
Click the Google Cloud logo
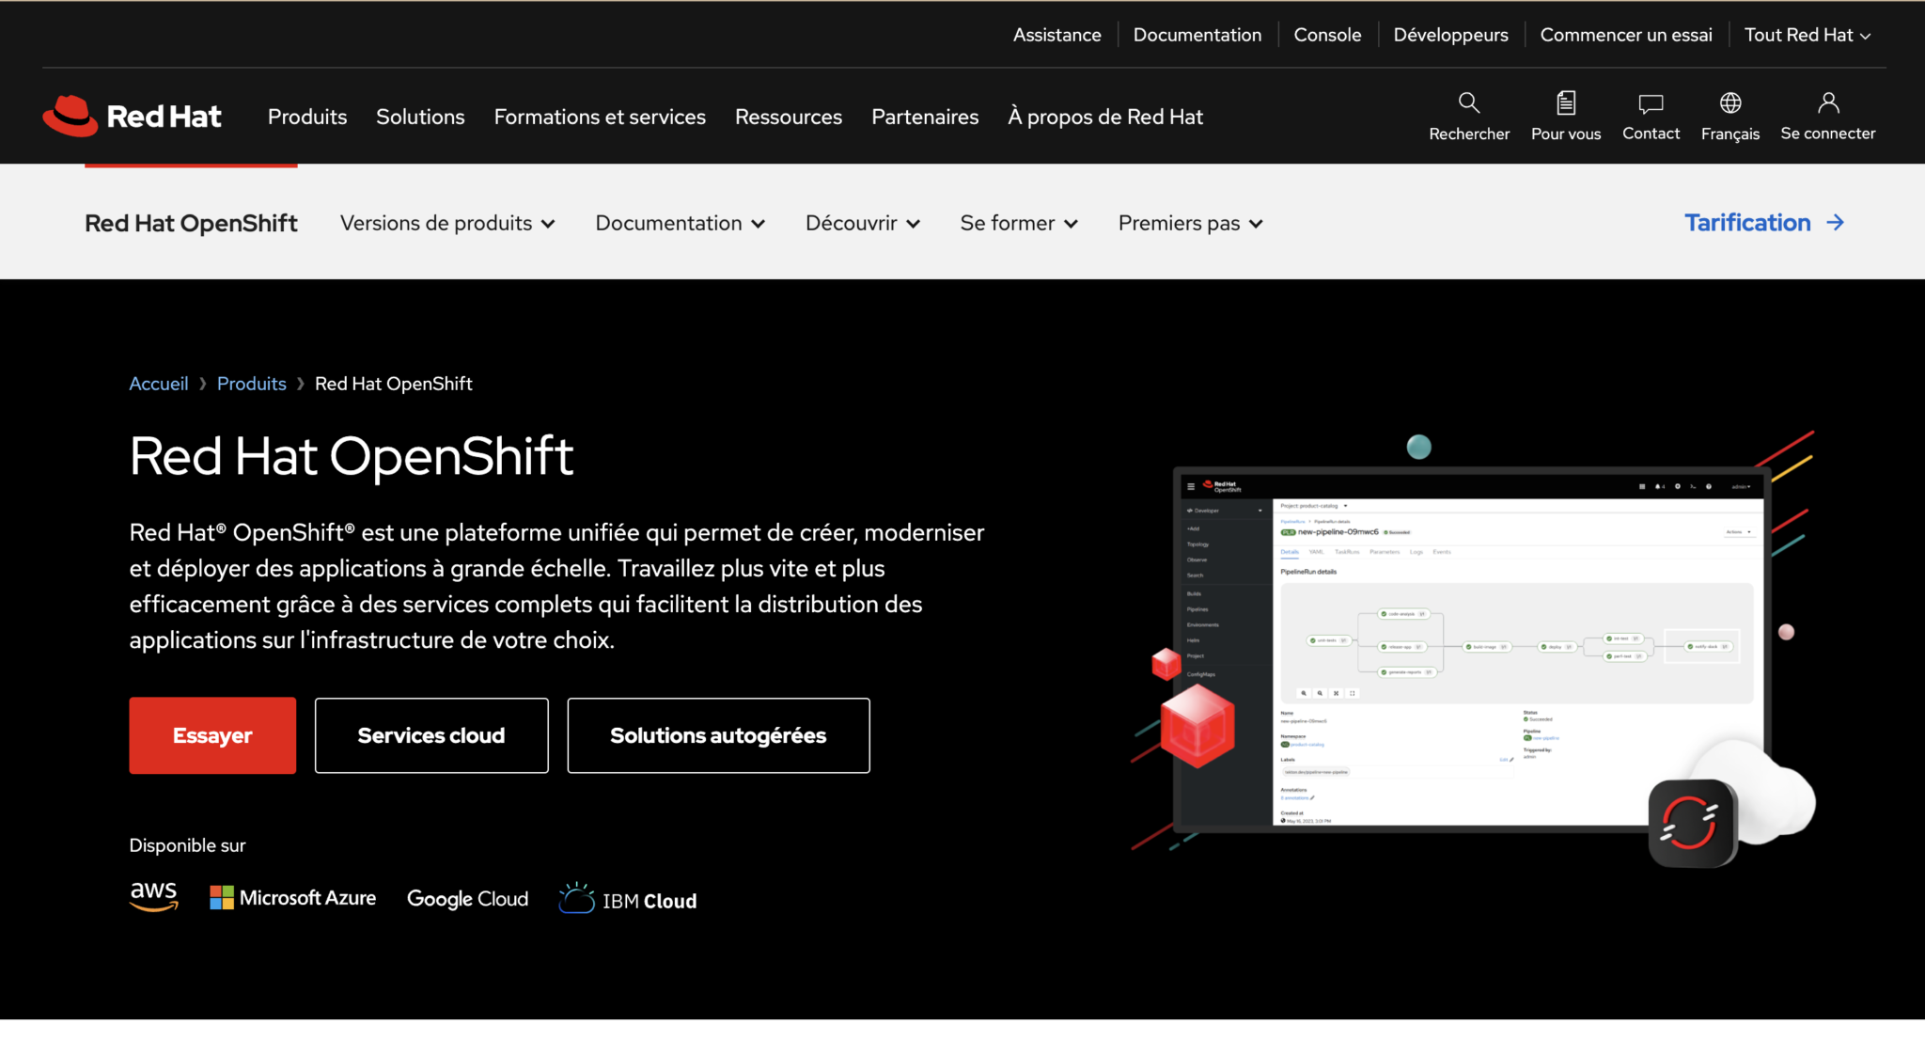pyautogui.click(x=467, y=899)
